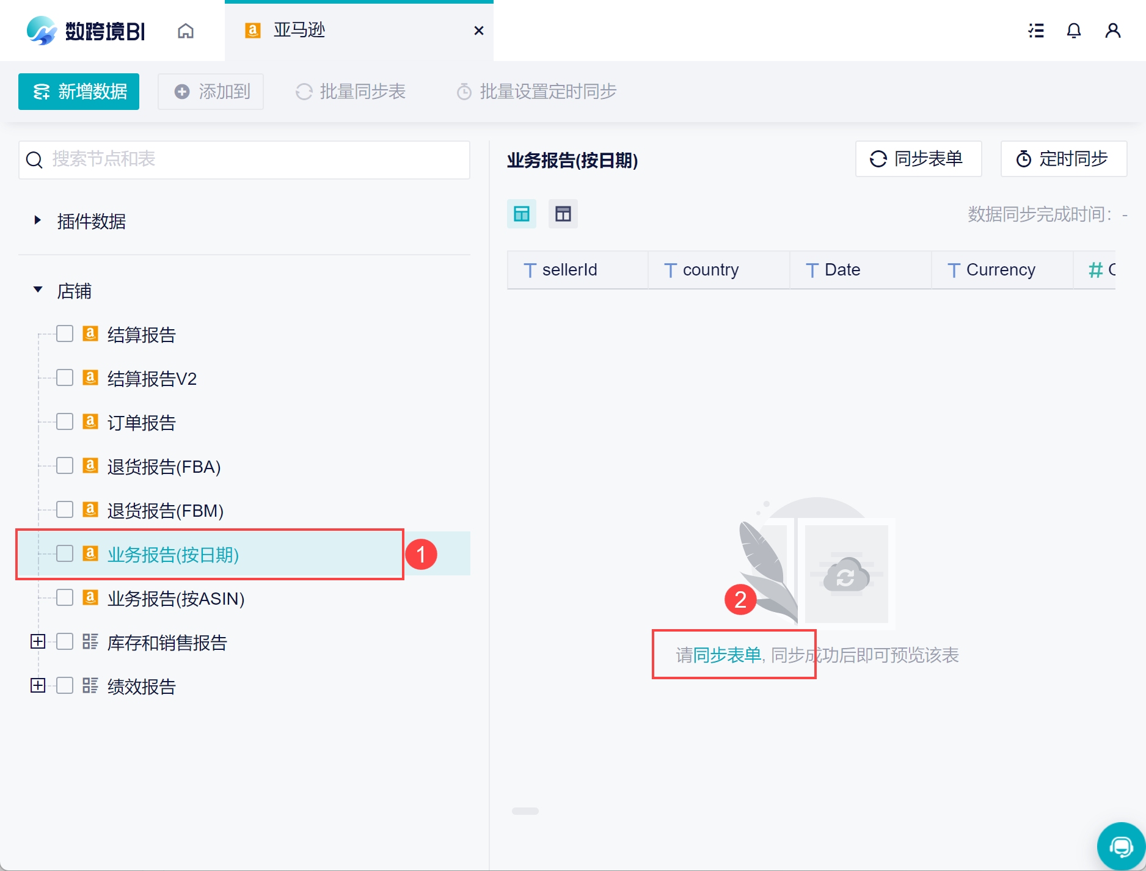Switch to the 亚马逊 tab

pyautogui.click(x=359, y=31)
